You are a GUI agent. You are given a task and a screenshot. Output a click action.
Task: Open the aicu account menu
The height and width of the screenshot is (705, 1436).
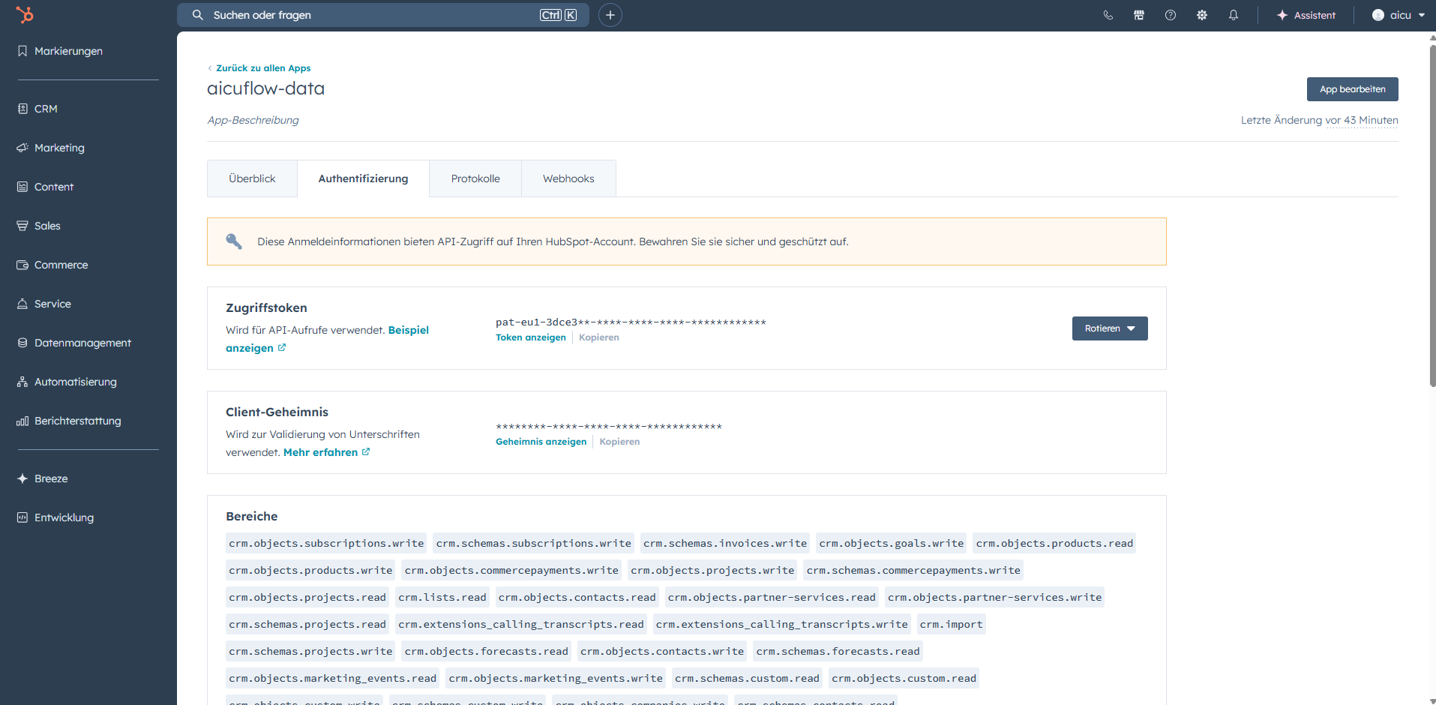(1399, 15)
